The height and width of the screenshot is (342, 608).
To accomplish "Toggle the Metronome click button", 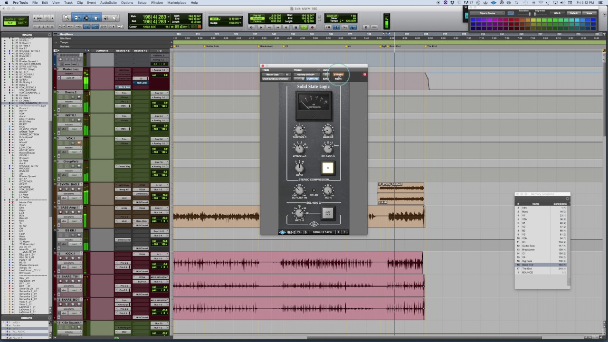I will 336,27.
